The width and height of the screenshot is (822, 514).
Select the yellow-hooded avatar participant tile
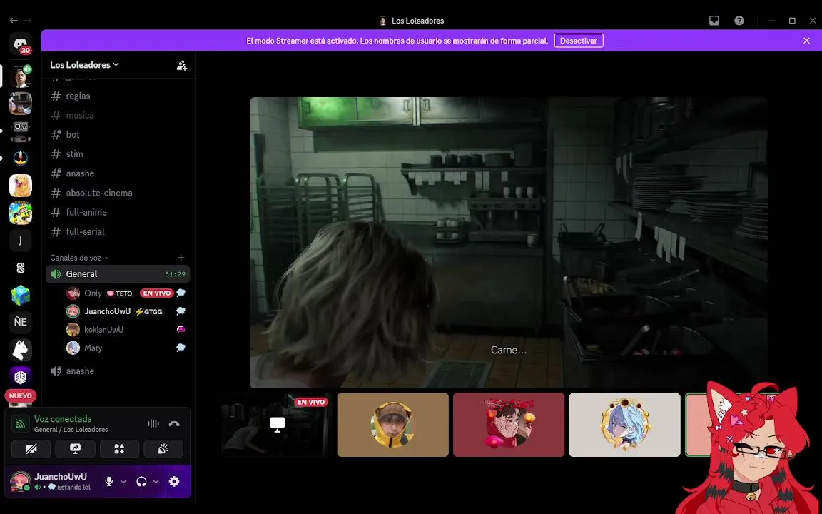tap(392, 425)
